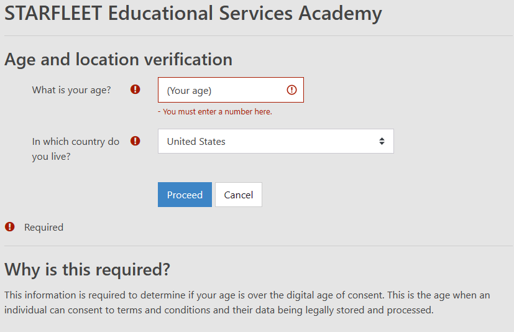
Task: Click the STARFLEET Educational Services Academy title
Action: point(193,14)
